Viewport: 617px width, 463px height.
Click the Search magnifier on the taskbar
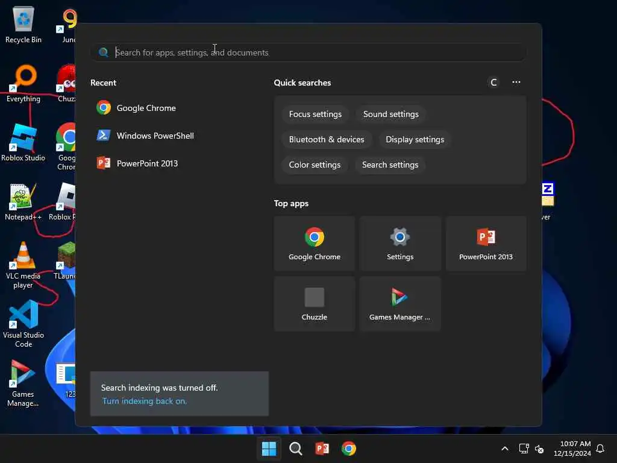pos(295,449)
